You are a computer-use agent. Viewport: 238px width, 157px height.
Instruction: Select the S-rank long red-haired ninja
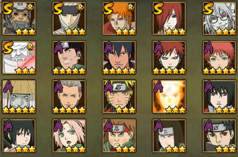169,18
